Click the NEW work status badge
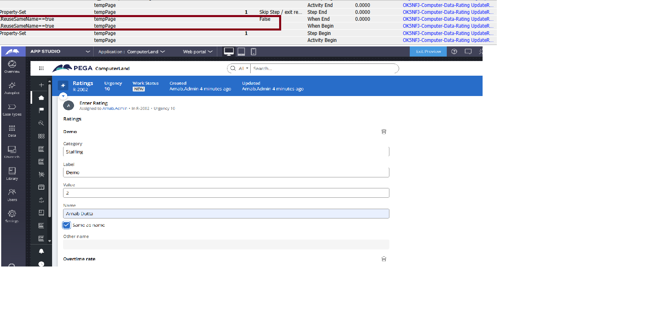The width and height of the screenshot is (649, 332). [139, 89]
